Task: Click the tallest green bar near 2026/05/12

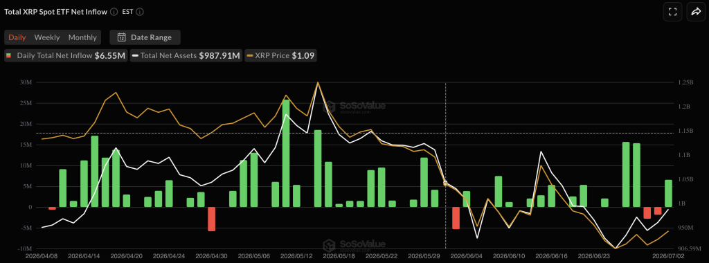Action: coord(286,153)
